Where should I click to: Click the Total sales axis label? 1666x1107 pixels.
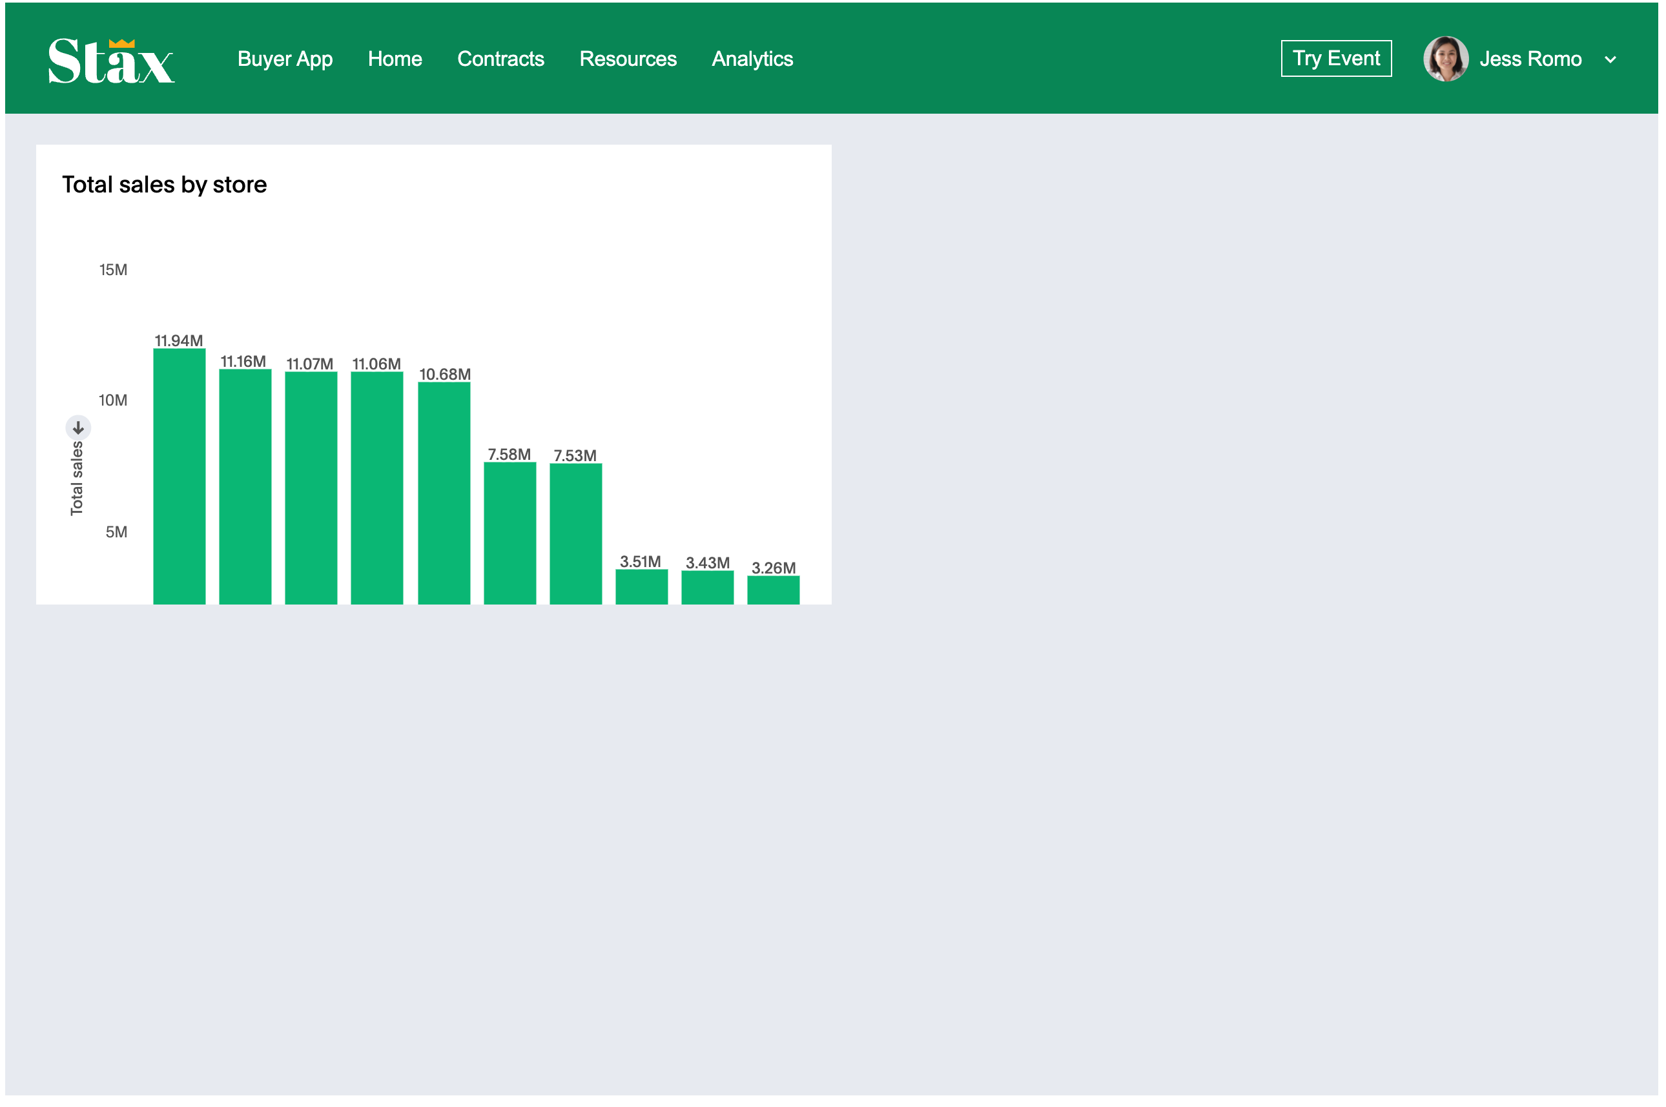click(x=77, y=479)
